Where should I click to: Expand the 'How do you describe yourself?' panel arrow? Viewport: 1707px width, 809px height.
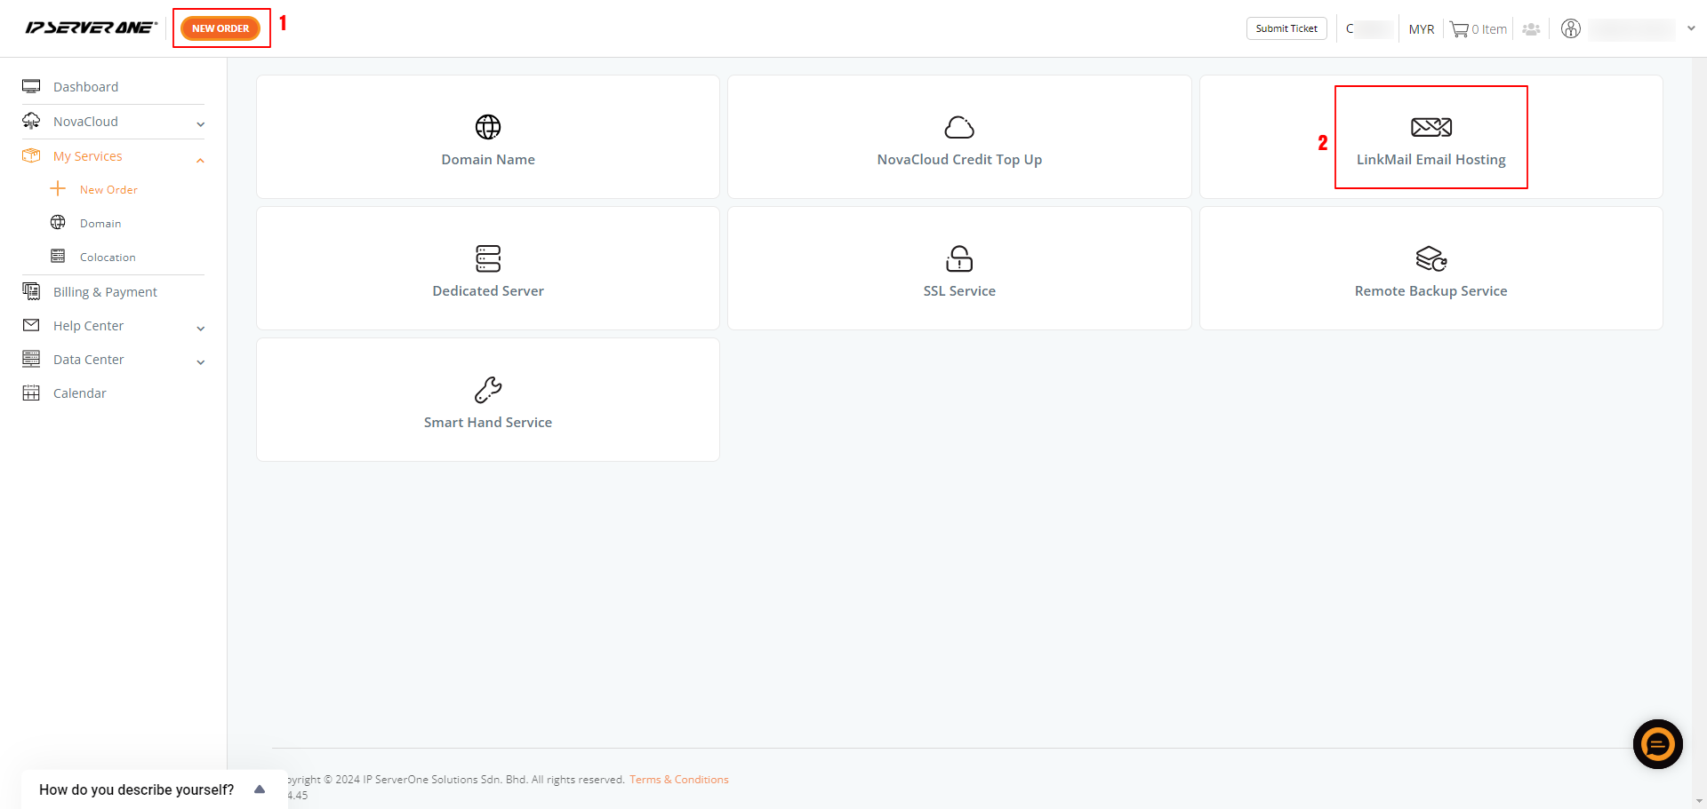point(260,789)
